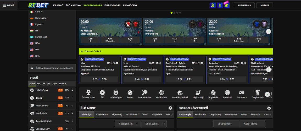Select the Holnap time filter tab
301x131 pixels.
coord(63,84)
